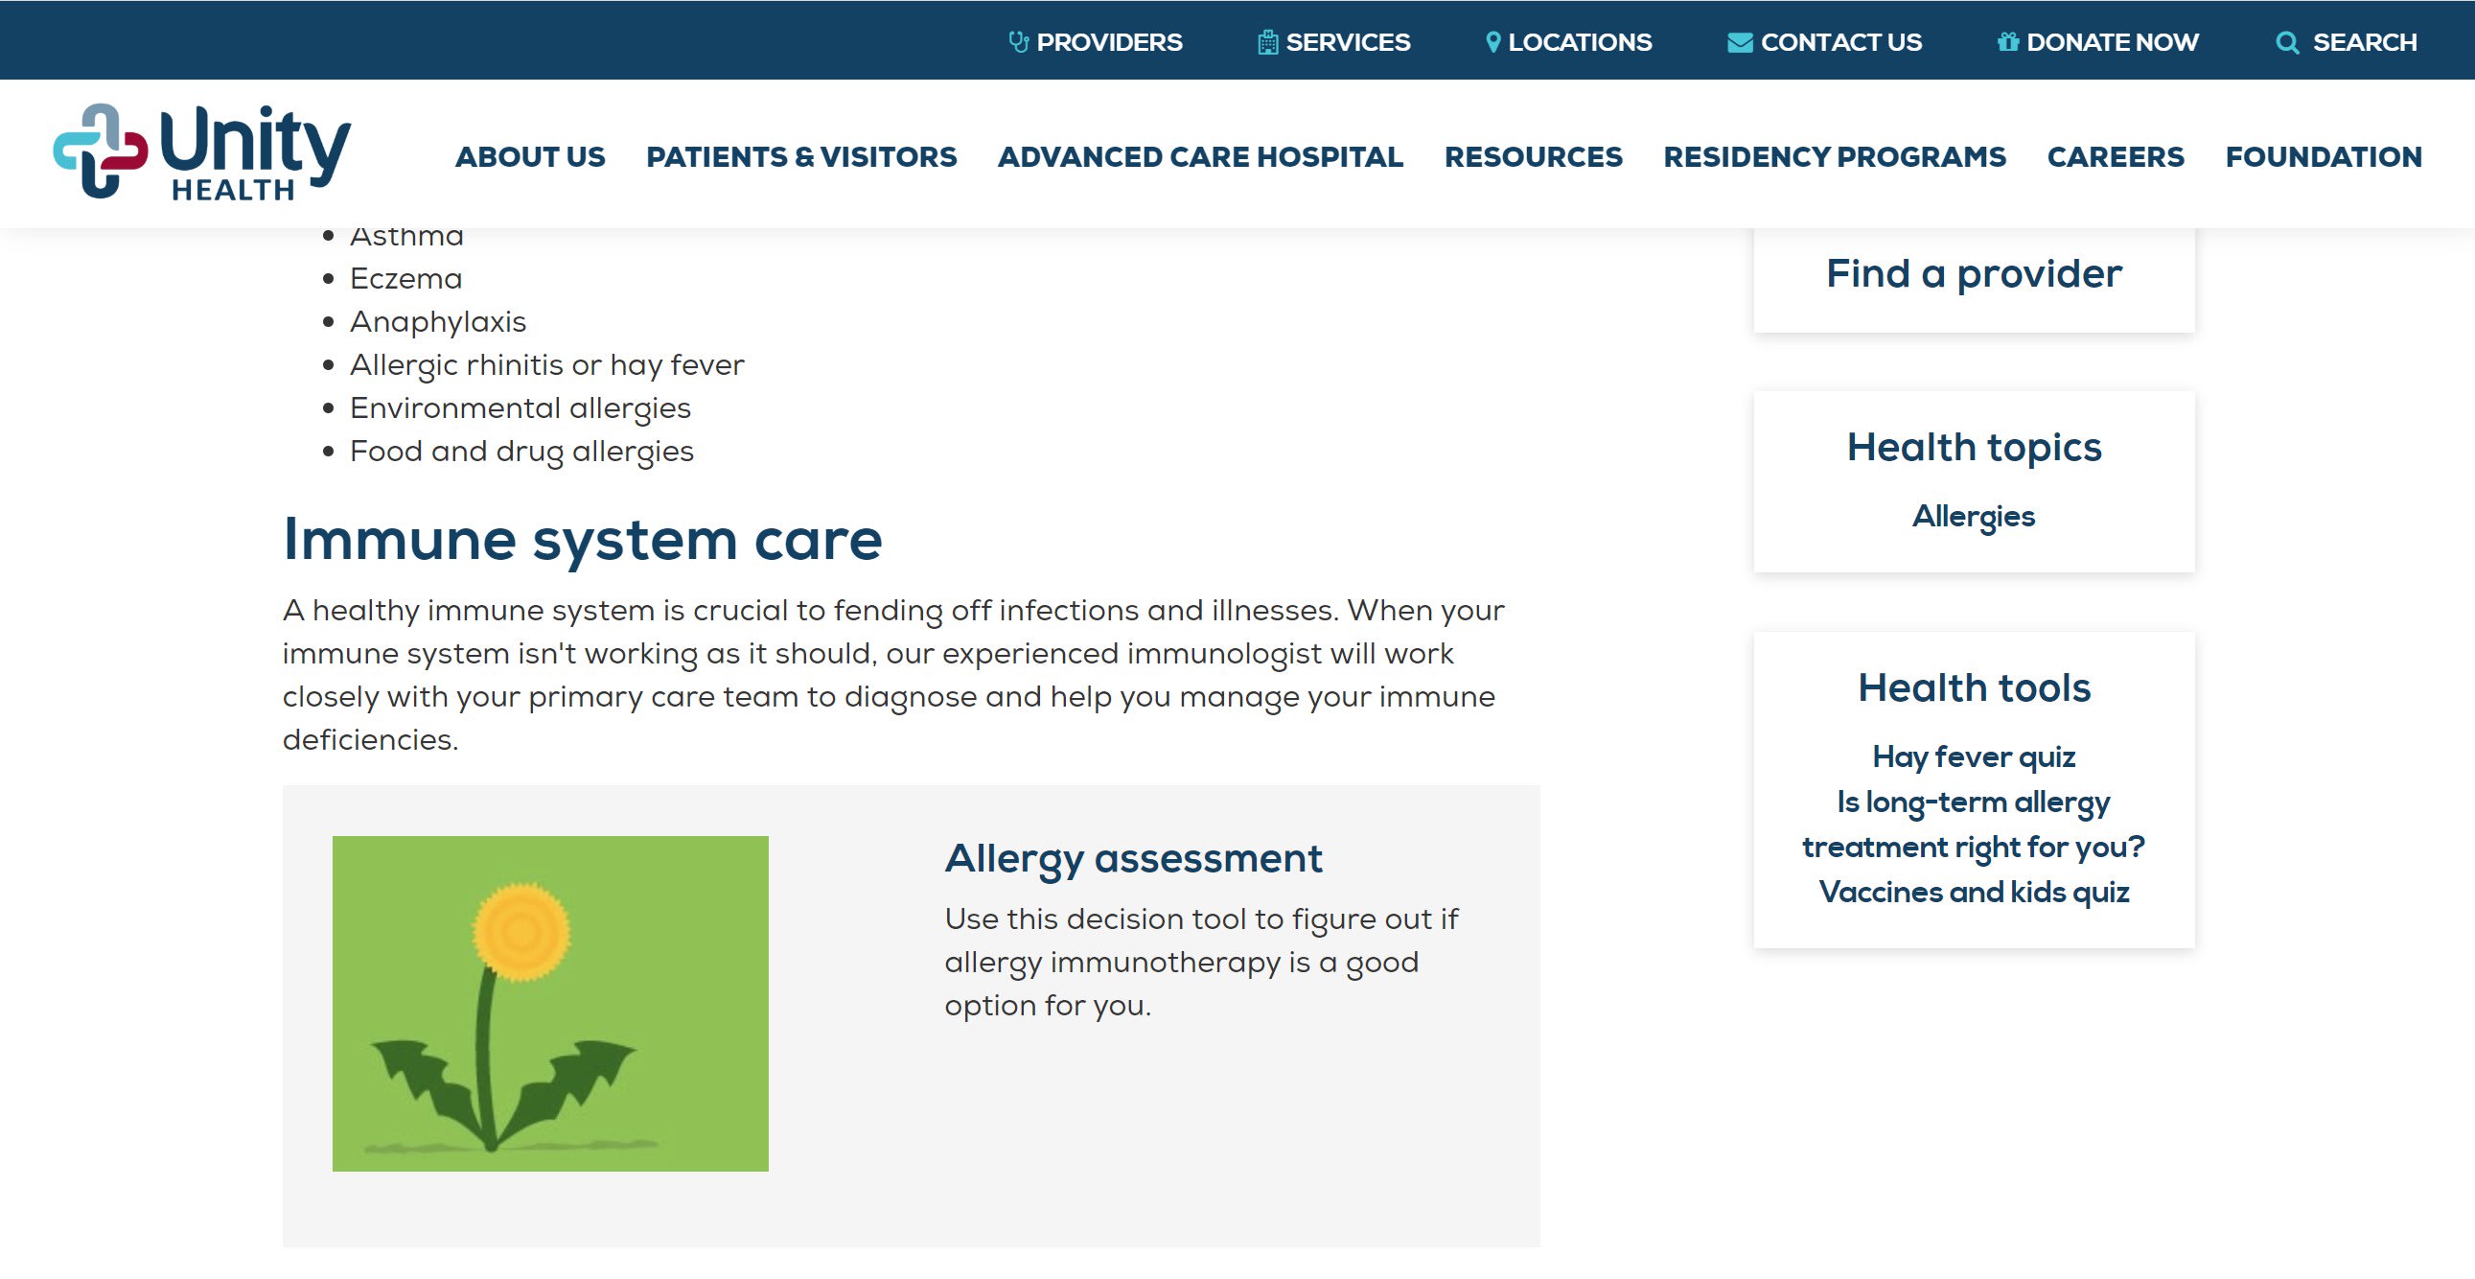Click the Anaphylaxis list item
Image resolution: width=2475 pixels, height=1279 pixels.
click(x=438, y=322)
